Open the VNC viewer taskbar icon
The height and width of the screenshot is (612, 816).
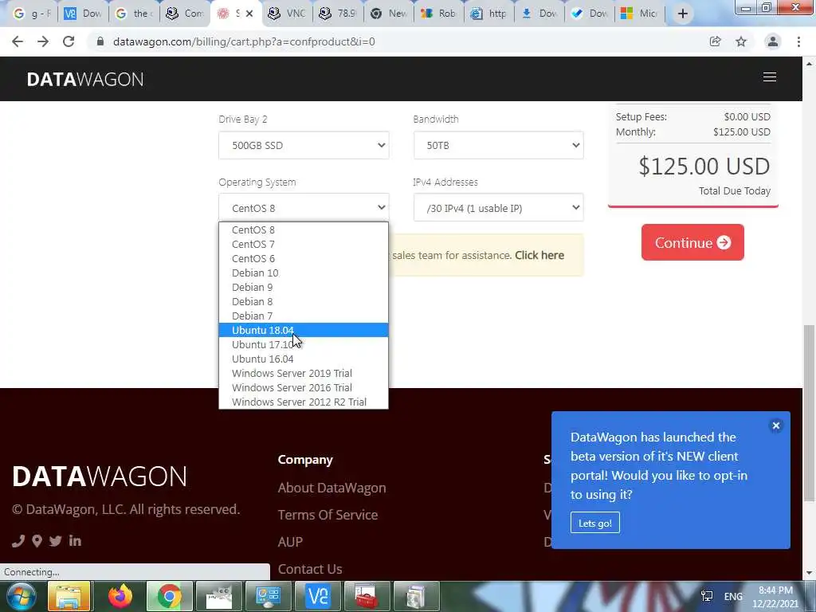point(318,596)
